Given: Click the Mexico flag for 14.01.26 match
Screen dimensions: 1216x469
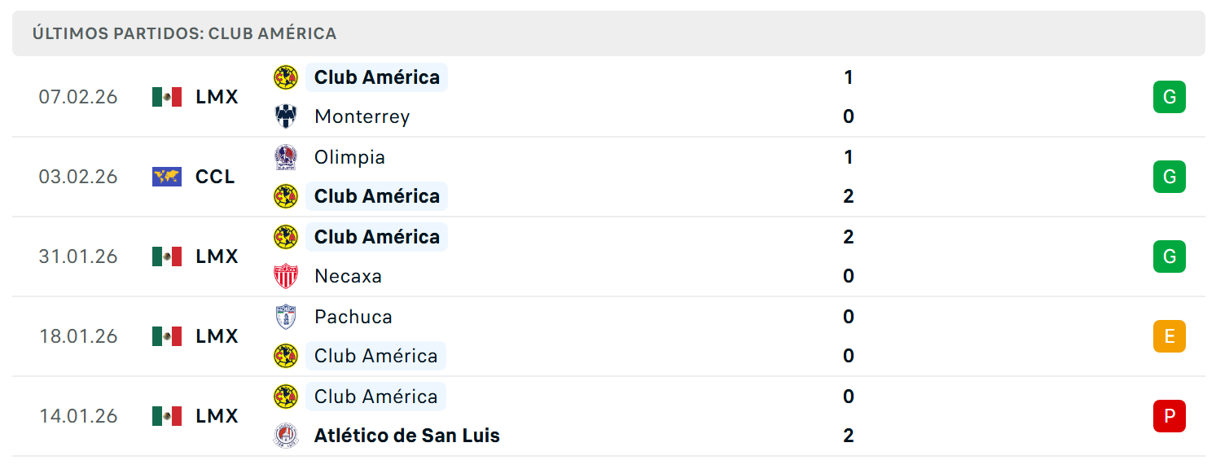Looking at the screenshot, I should pyautogui.click(x=167, y=416).
